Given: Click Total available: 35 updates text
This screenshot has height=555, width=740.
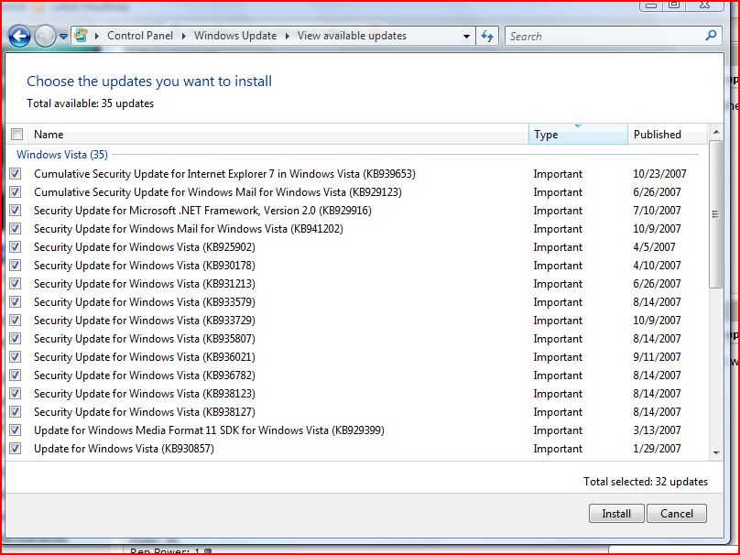Looking at the screenshot, I should [90, 103].
